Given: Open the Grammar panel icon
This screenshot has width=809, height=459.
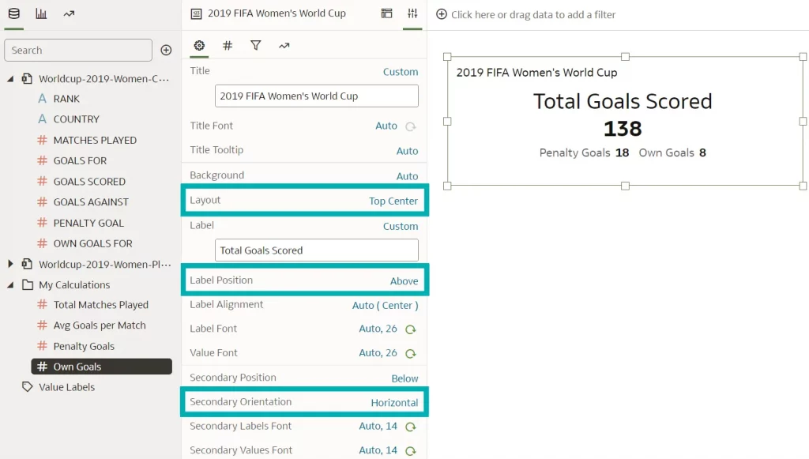Looking at the screenshot, I should pyautogui.click(x=386, y=13).
